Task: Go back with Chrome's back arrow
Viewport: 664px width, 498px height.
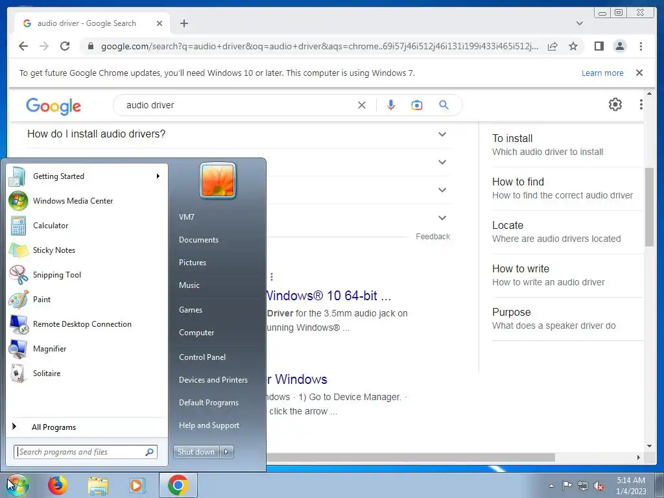Action: (23, 46)
